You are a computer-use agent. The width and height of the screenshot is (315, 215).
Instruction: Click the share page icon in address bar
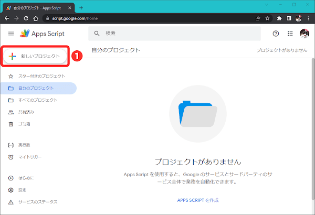pyautogui.click(x=258, y=18)
